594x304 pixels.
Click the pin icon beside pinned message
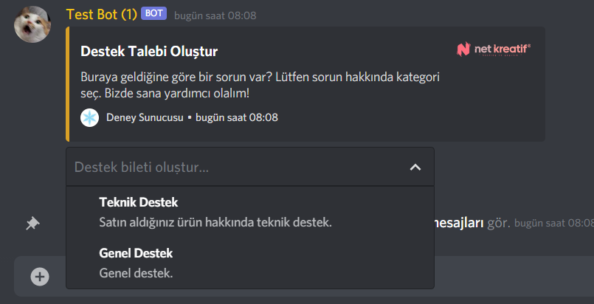pyautogui.click(x=32, y=223)
